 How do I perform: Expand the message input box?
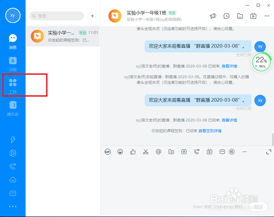[x=269, y=152]
